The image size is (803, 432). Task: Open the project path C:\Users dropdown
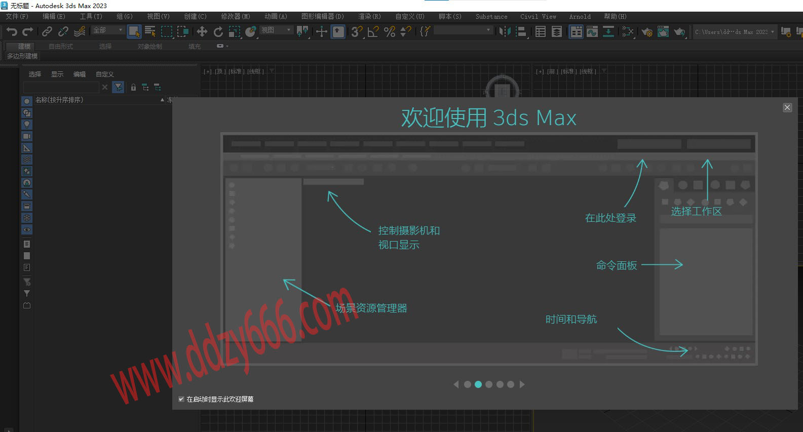coord(735,32)
